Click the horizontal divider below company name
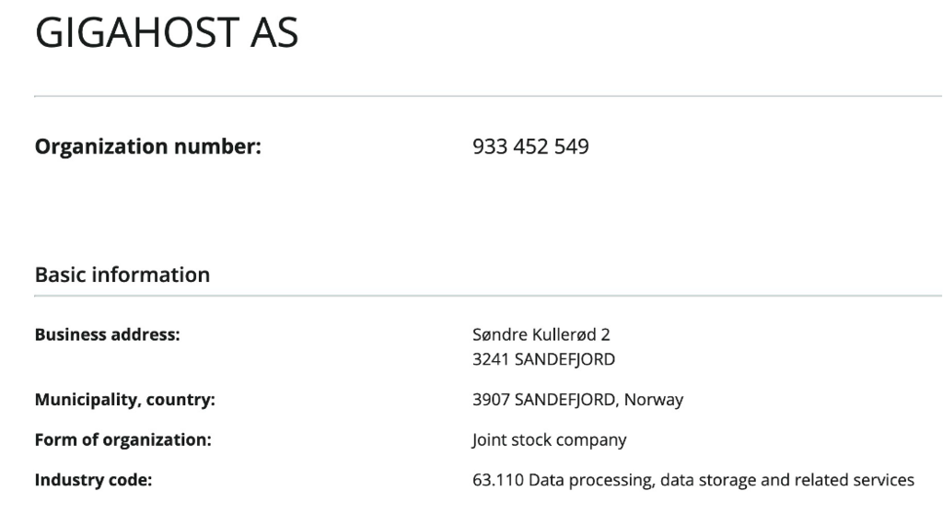The width and height of the screenshot is (943, 526). click(x=488, y=96)
